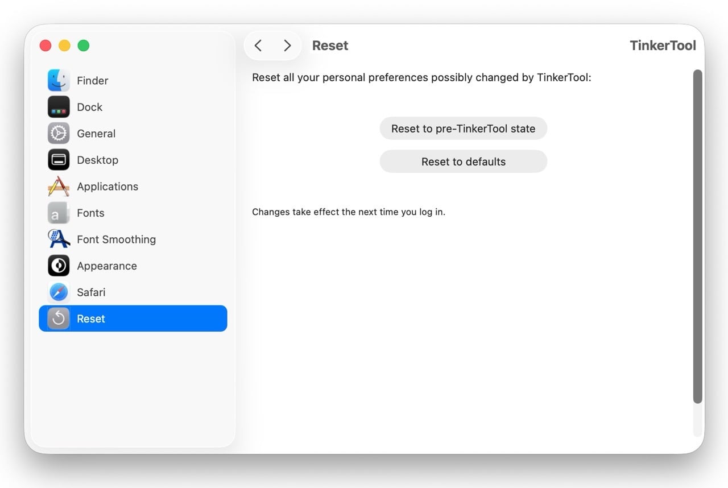
Task: Select the Applications icon in sidebar
Action: click(59, 186)
